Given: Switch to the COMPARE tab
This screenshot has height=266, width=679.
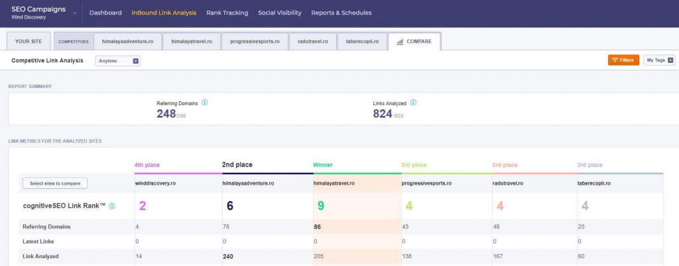Looking at the screenshot, I should point(414,42).
